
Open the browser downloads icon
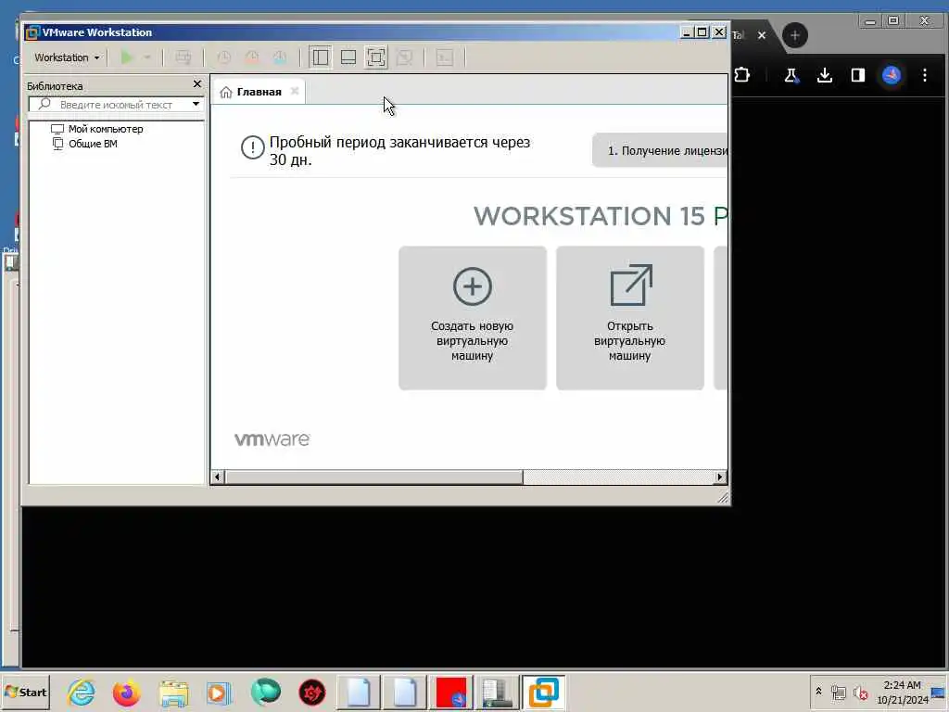click(824, 75)
